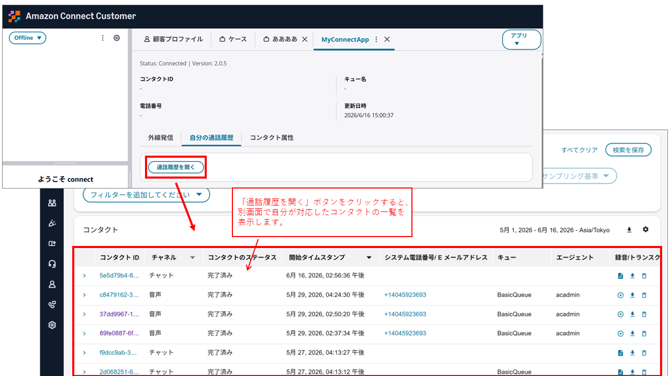The height and width of the screenshot is (376, 670).
Task: Open the フィルターを追加してください dropdown
Action: pyautogui.click(x=146, y=195)
